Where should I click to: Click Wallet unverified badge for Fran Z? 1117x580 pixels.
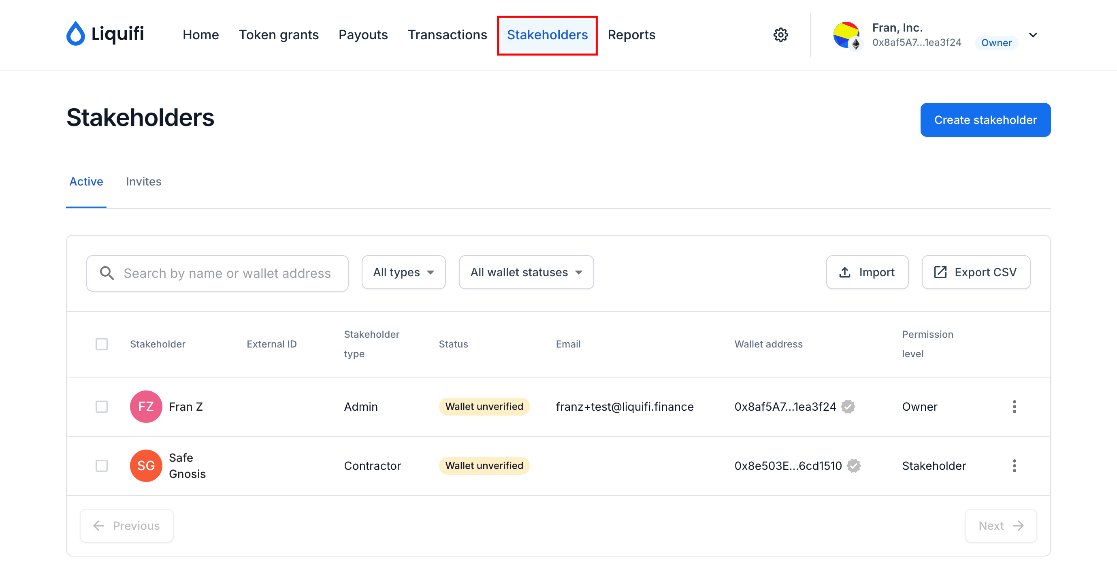pos(484,407)
